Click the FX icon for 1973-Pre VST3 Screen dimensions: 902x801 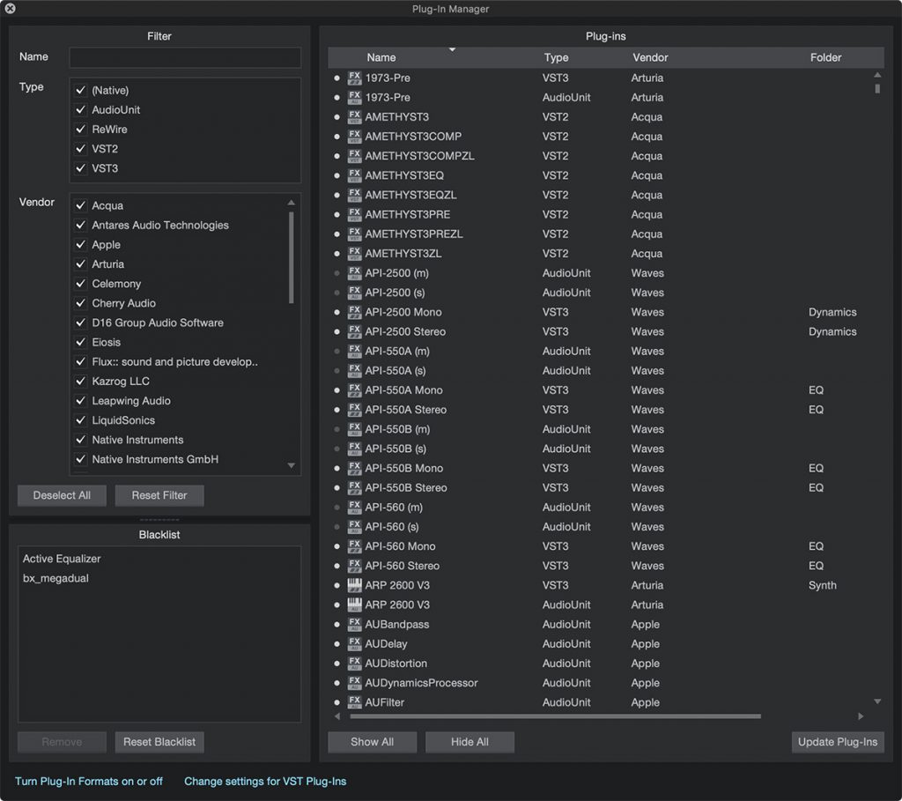tap(354, 78)
